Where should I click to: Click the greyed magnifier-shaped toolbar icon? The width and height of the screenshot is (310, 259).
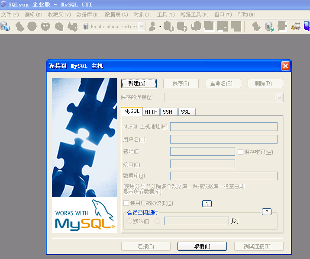(59, 26)
